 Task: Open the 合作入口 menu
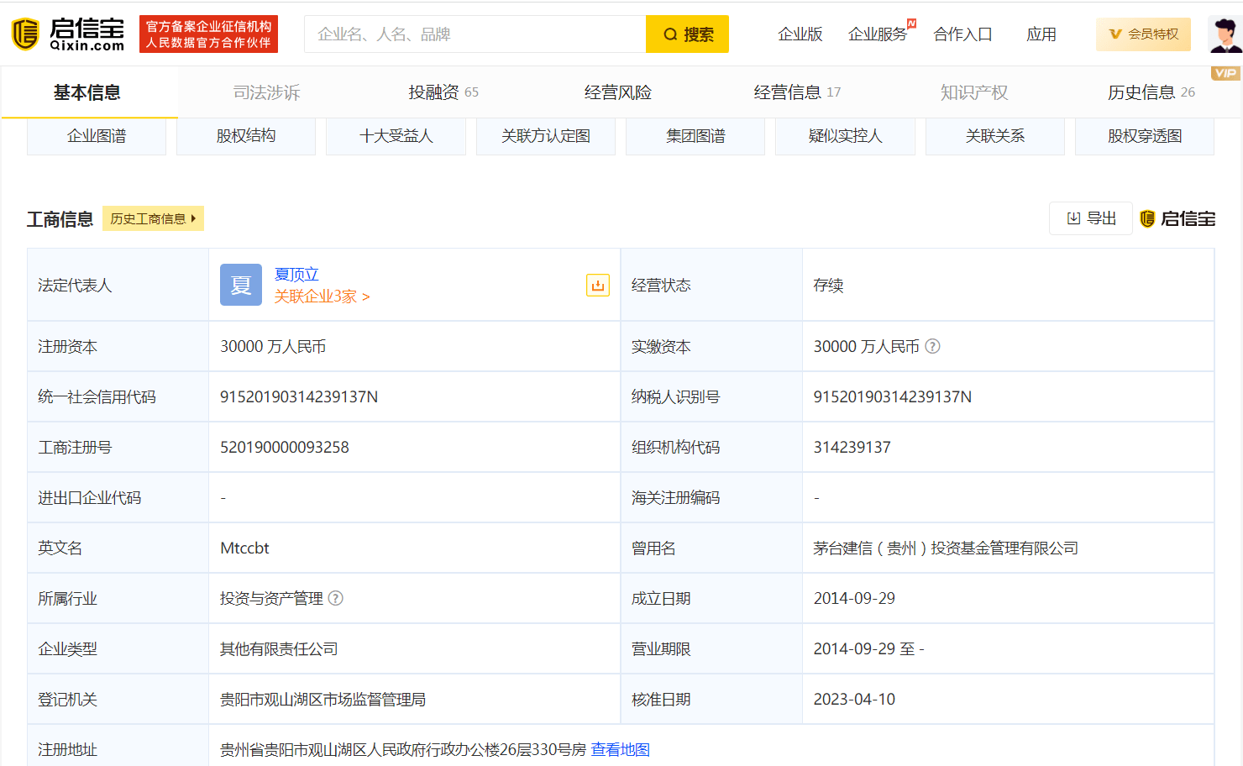pos(962,34)
